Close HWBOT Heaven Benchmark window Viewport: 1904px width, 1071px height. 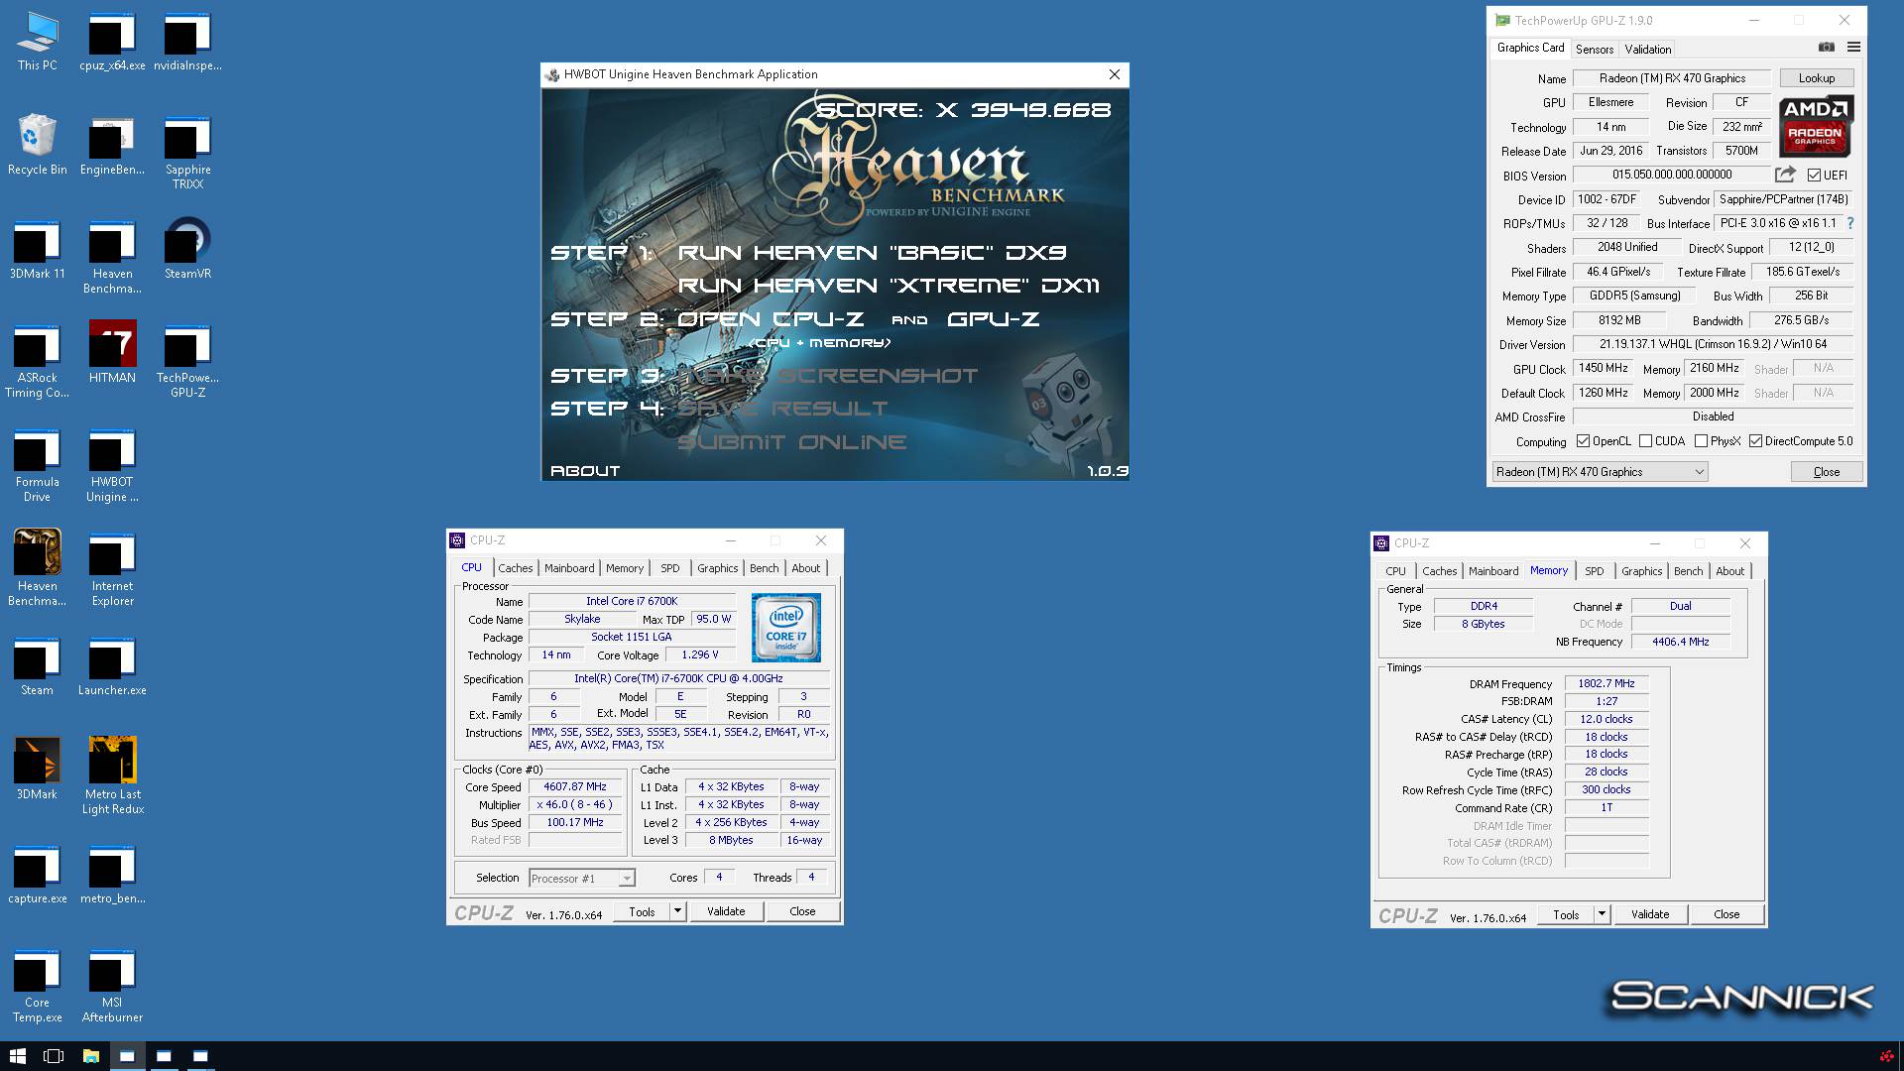point(1114,74)
